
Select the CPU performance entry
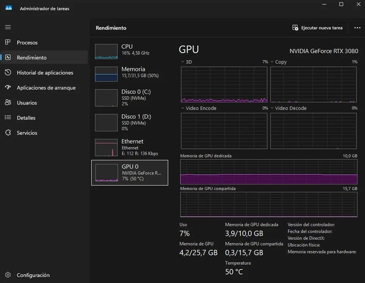tap(130, 51)
